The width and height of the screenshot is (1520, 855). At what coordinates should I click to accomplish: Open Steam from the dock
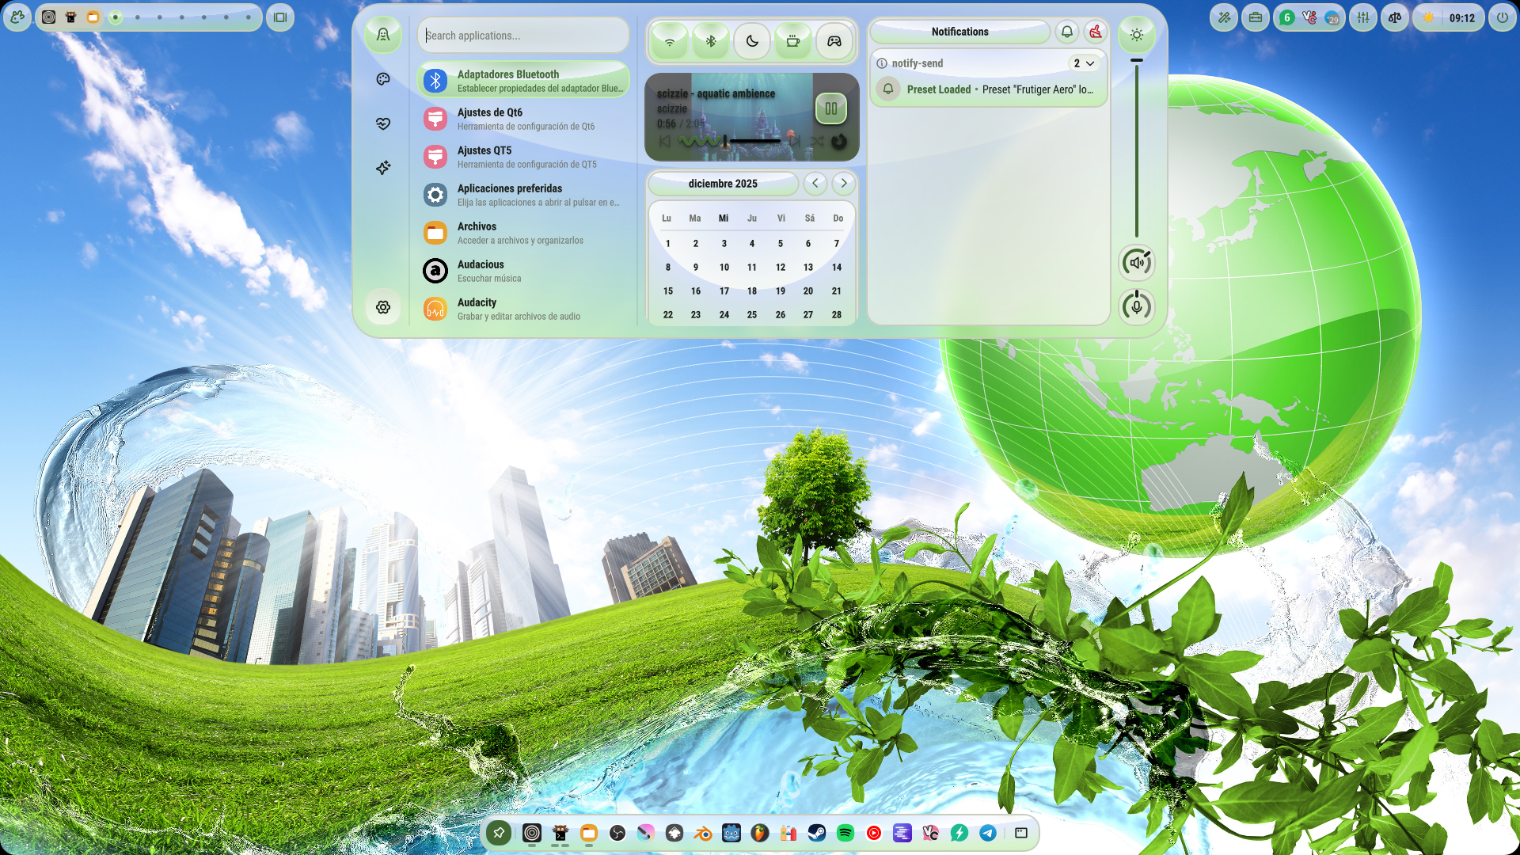[x=816, y=833]
